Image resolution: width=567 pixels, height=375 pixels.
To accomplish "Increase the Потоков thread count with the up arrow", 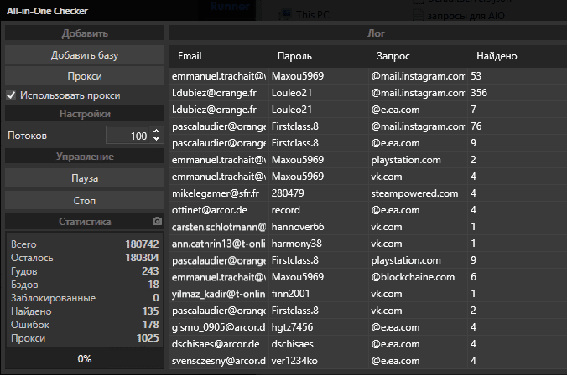I will coord(156,131).
